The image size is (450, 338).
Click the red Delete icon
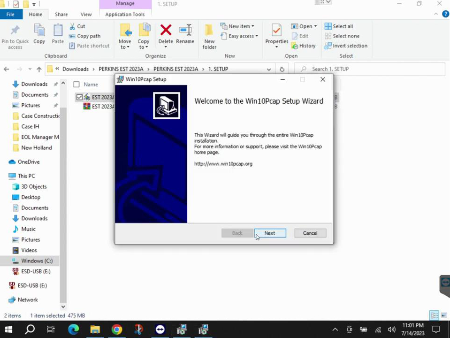tap(166, 30)
